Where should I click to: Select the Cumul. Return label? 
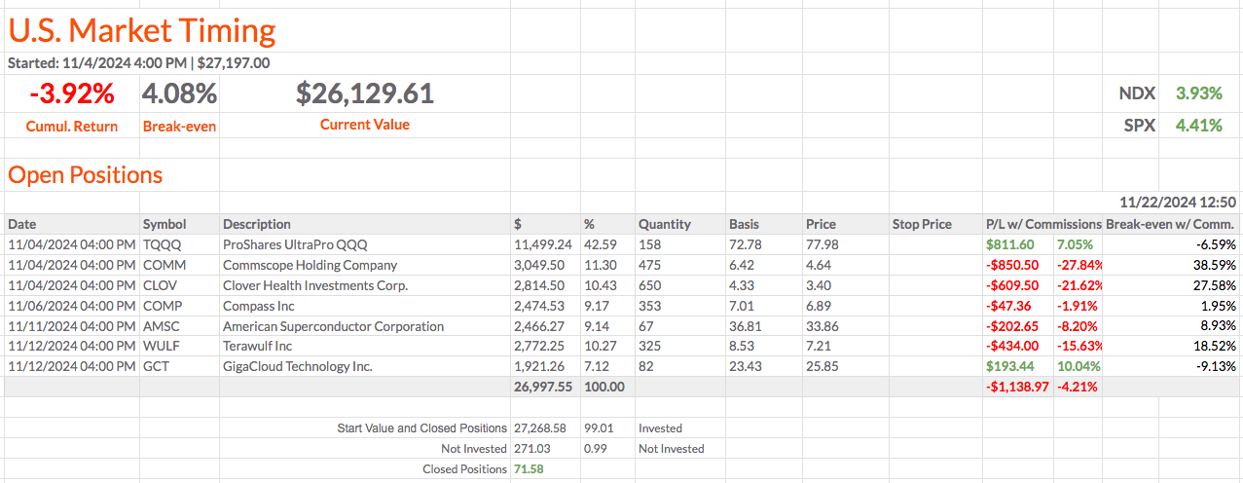pos(72,126)
